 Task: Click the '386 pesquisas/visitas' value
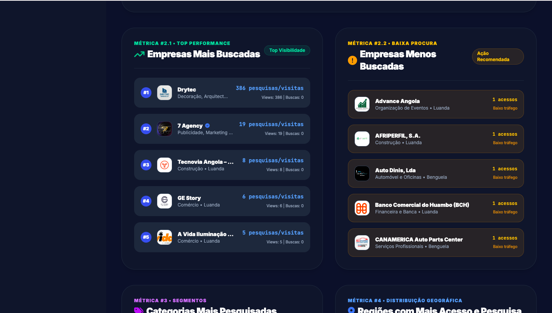269,88
